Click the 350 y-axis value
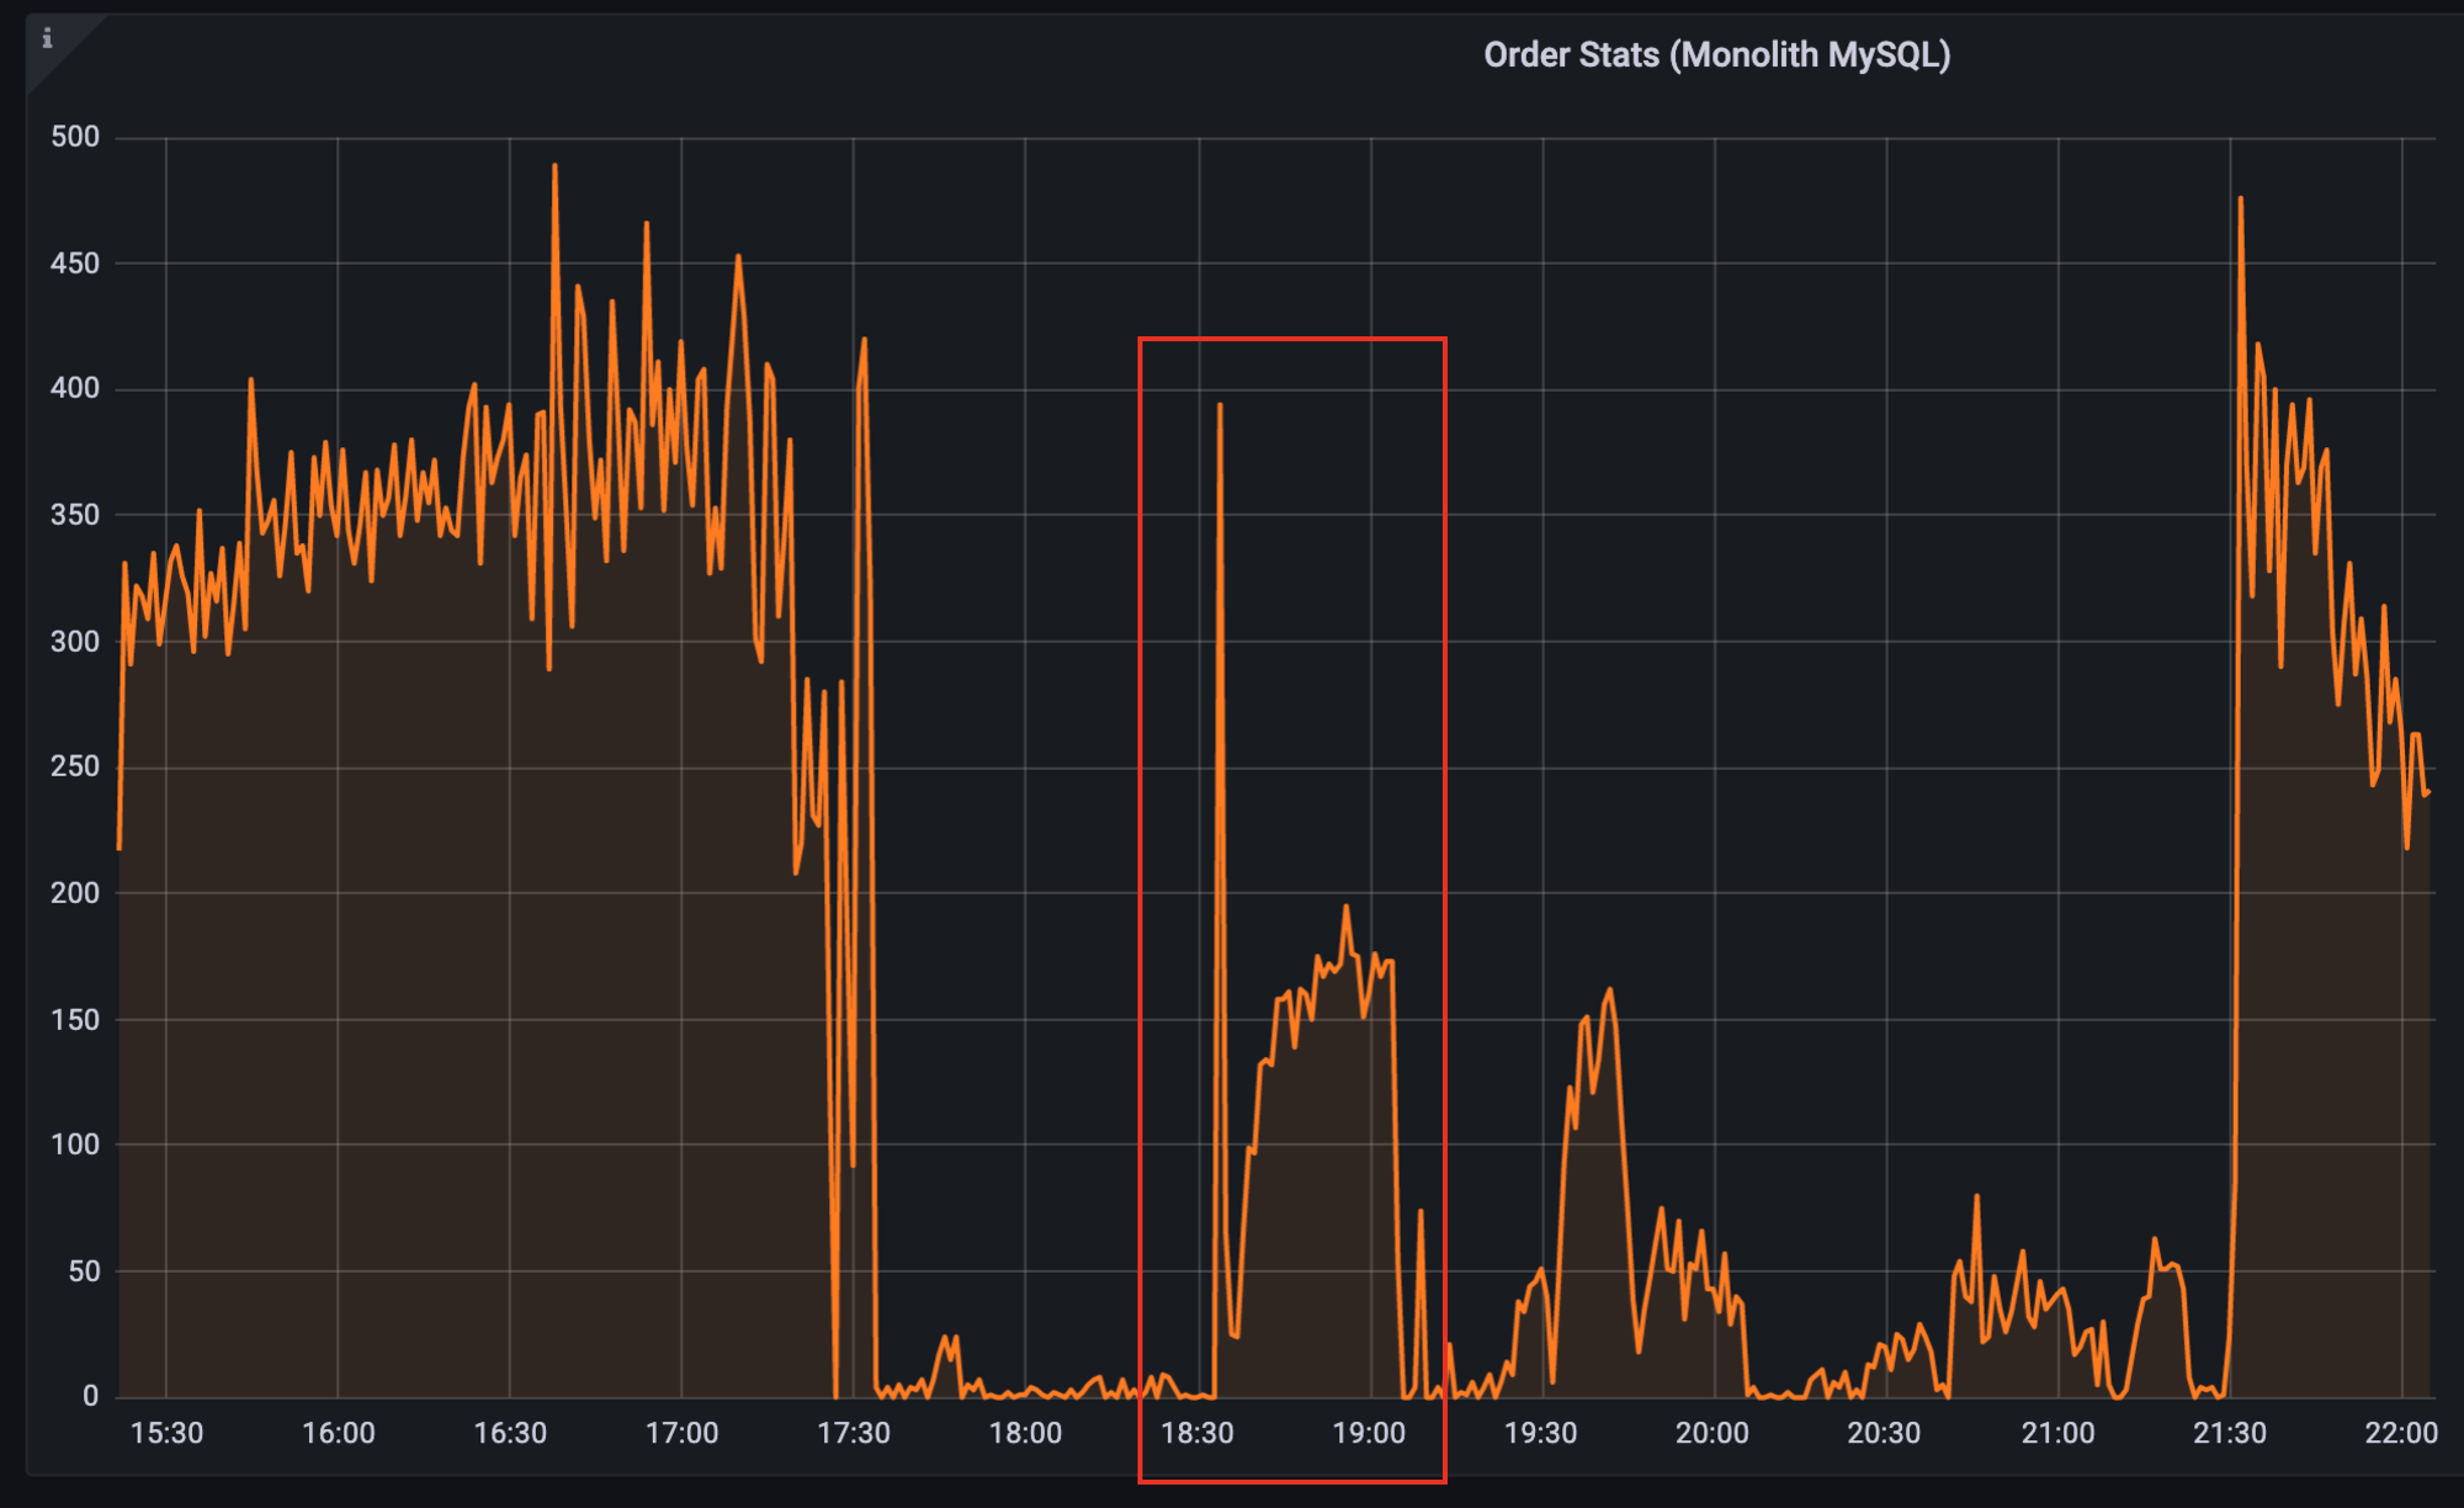2464x1508 pixels. click(x=75, y=515)
